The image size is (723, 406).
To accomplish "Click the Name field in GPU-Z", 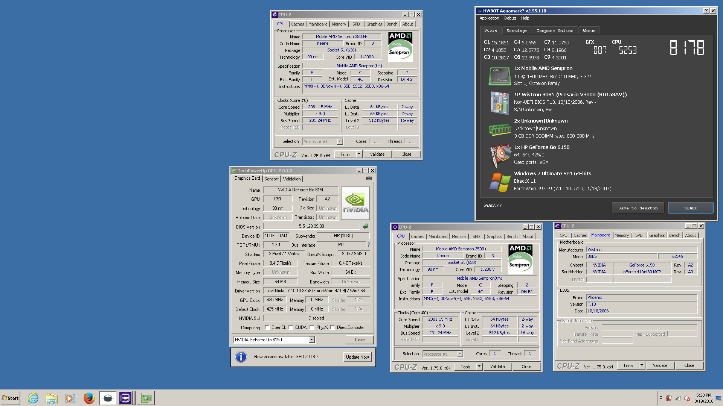I will (301, 190).
